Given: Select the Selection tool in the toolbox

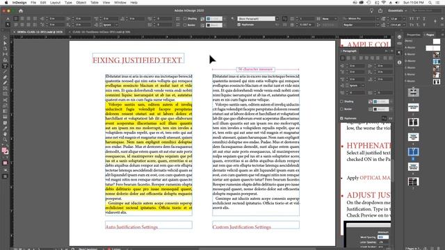Looking at the screenshot, I should tap(5, 37).
